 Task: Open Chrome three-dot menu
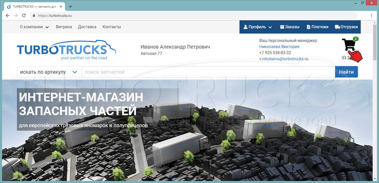371,16
